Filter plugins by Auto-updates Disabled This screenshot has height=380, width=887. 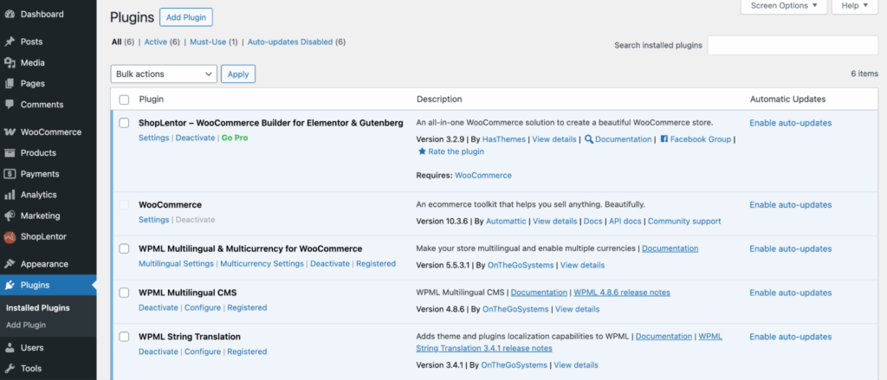[x=290, y=42]
